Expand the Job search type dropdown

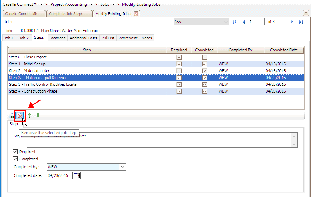click(x=226, y=22)
